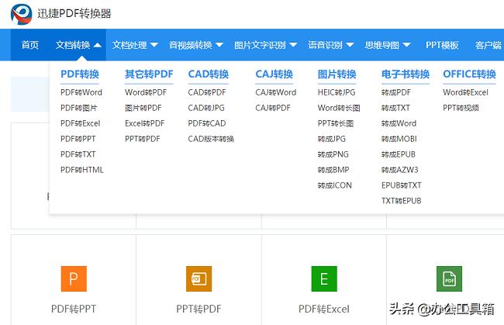The image size is (504, 325).
Task: Select the 电子书转换 category heading
Action: [x=406, y=74]
